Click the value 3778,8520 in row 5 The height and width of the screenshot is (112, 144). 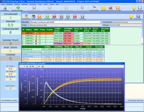click(58, 43)
